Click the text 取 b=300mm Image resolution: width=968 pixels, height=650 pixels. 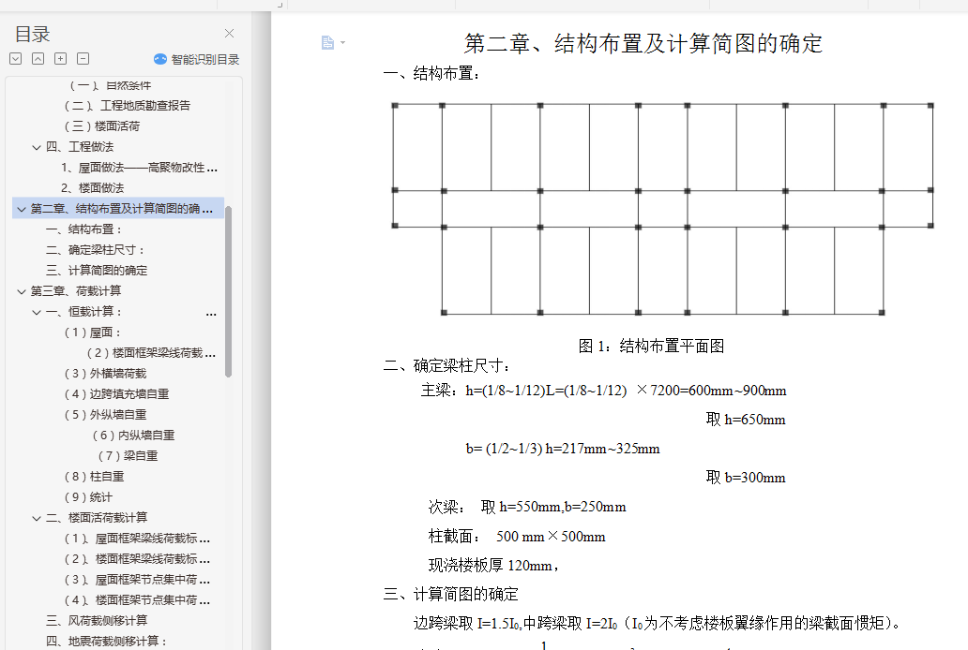tap(746, 478)
